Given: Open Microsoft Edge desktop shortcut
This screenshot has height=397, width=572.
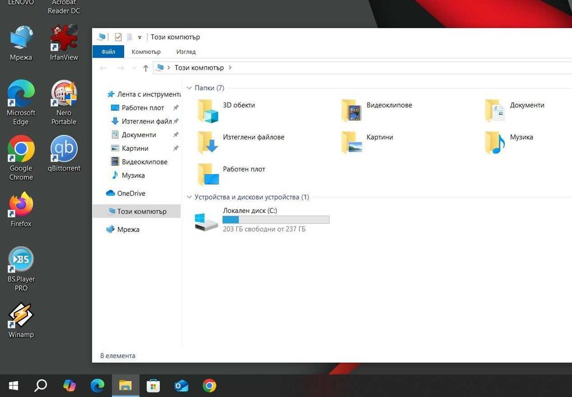Looking at the screenshot, I should (x=21, y=102).
